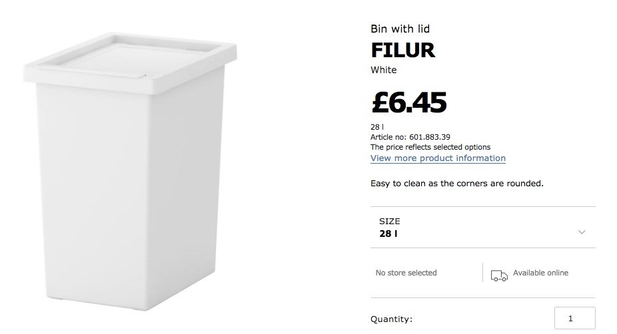Screen dimensions: 617x334
Task: Click the Available online label
Action: click(x=540, y=273)
